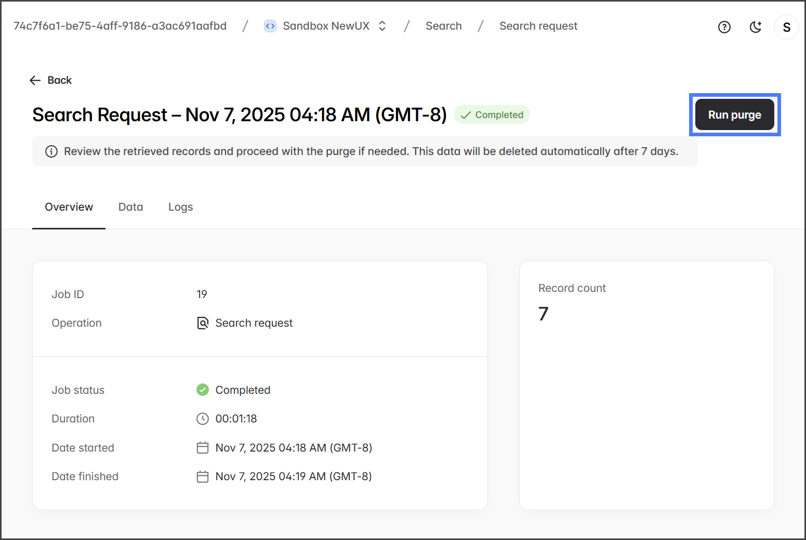
Task: Go to Search breadcrumb link
Action: pyautogui.click(x=443, y=26)
